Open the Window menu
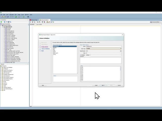The height and width of the screenshot is (121, 162). [x=27, y=15]
